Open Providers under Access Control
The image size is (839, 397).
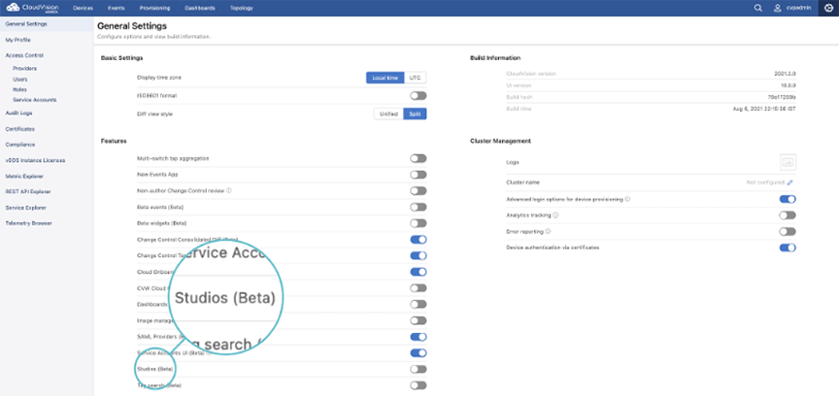[x=24, y=69]
